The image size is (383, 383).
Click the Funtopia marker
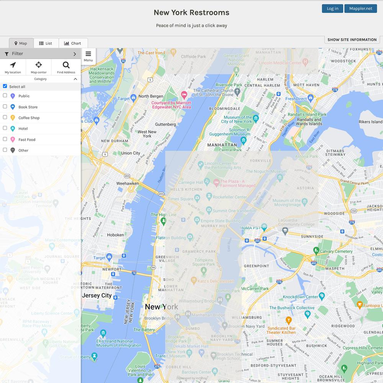click(x=360, y=304)
